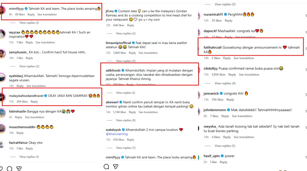Click the comment icon below fazirahfairuz's comment column

pos(9,169)
